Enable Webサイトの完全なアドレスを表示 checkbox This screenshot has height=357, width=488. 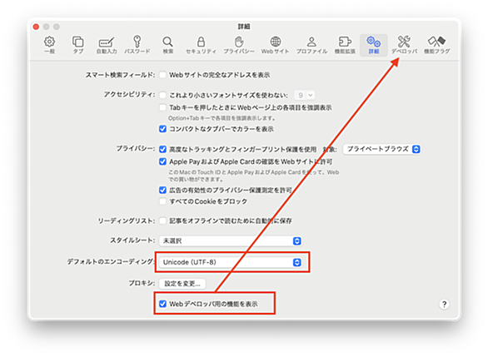point(162,75)
